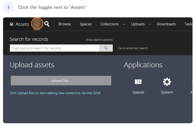The width and height of the screenshot is (195, 126).
Task: Open the Collections menu
Action: pyautogui.click(x=110, y=24)
